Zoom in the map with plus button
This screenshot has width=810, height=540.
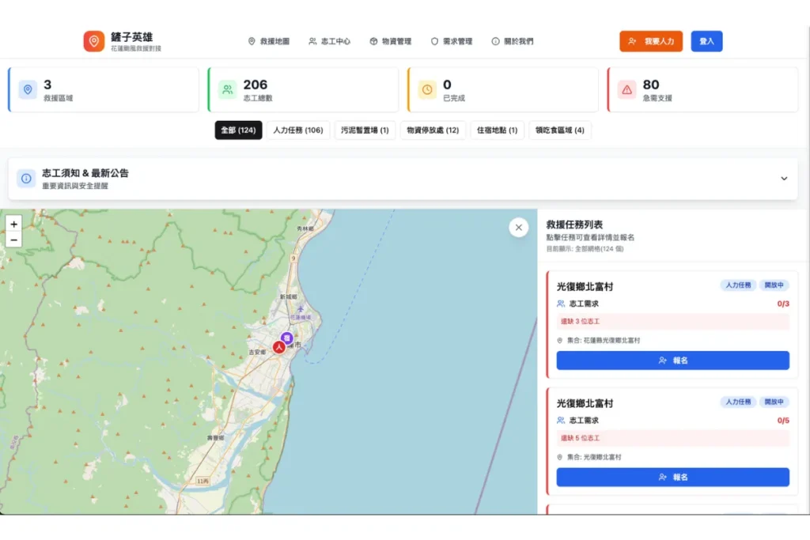[14, 225]
